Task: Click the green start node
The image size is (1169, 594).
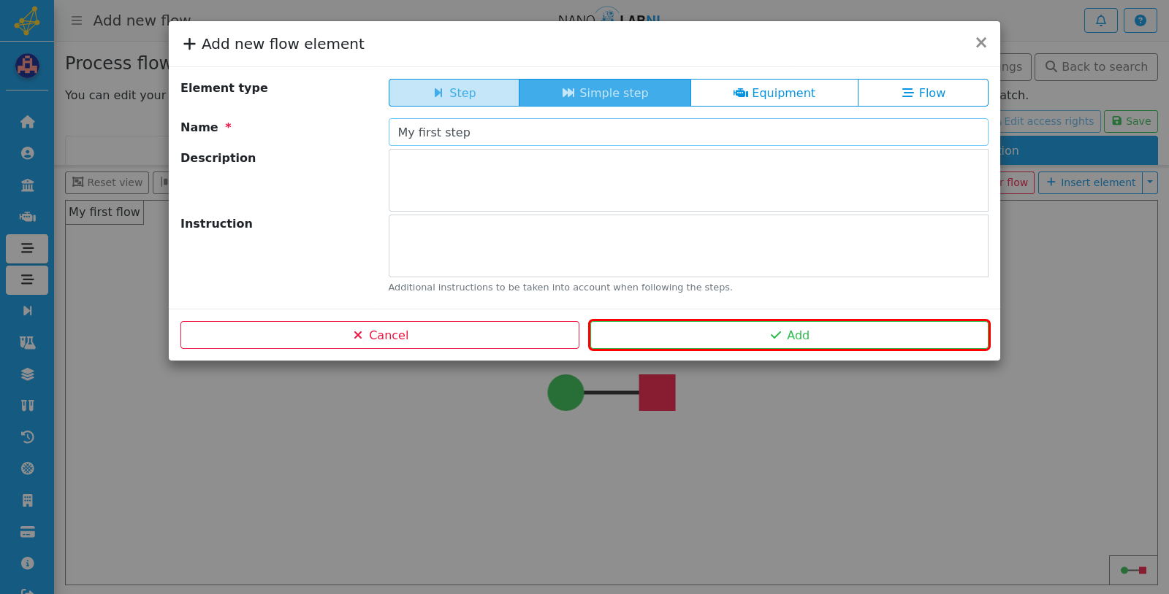Action: click(566, 393)
